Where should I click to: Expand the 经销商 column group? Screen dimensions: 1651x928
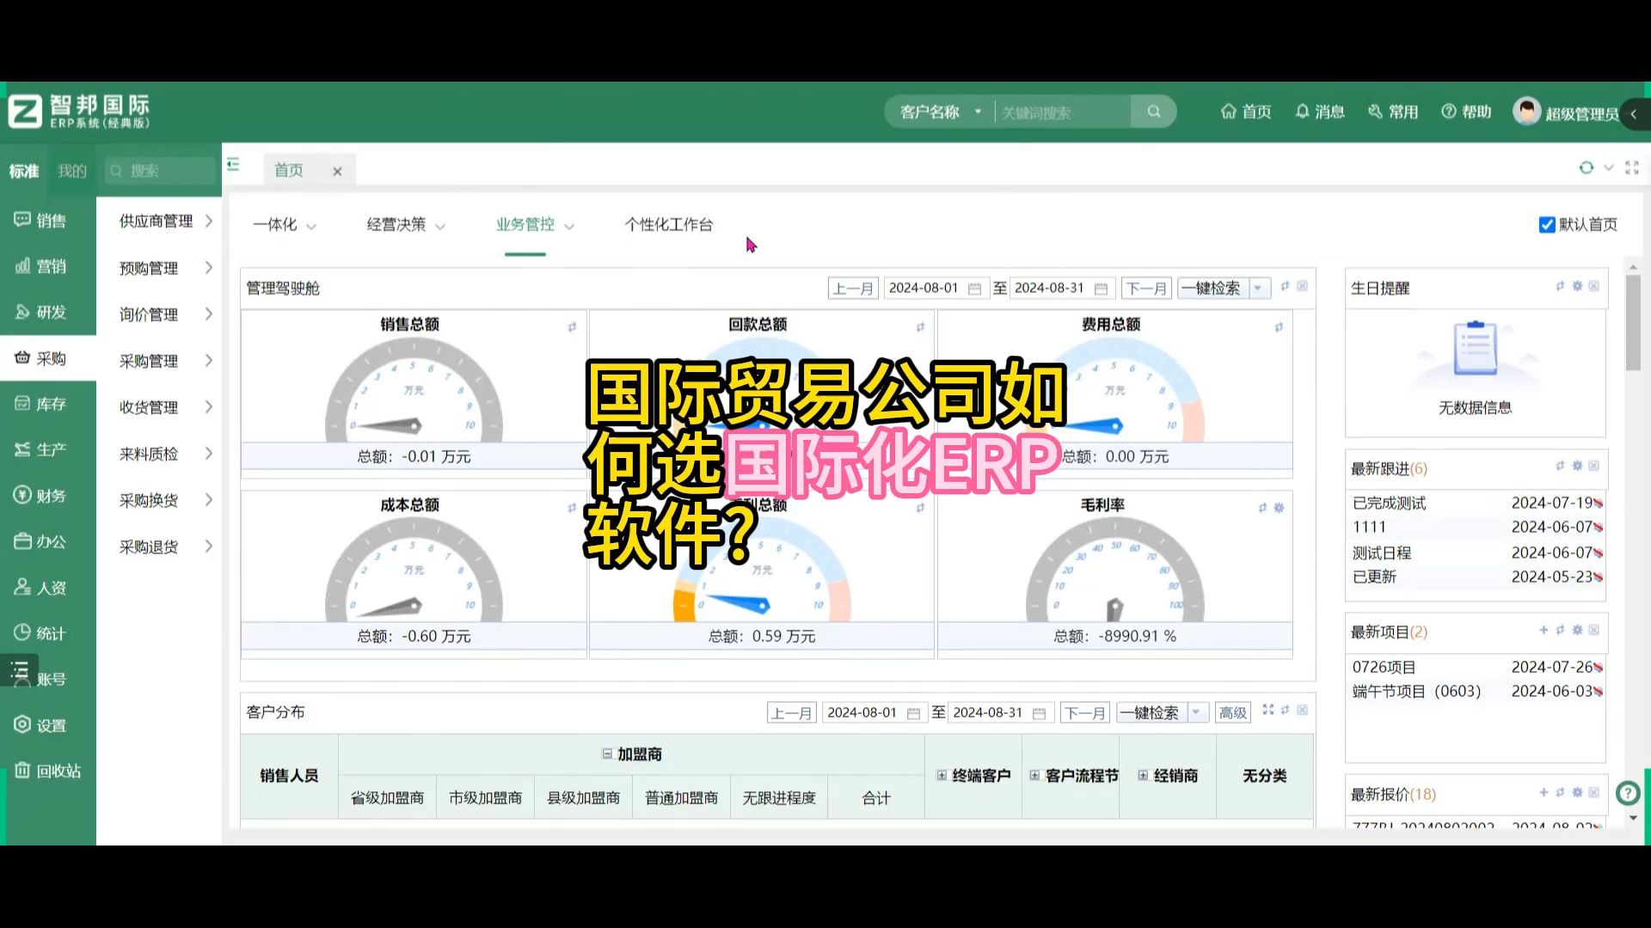(x=1143, y=775)
